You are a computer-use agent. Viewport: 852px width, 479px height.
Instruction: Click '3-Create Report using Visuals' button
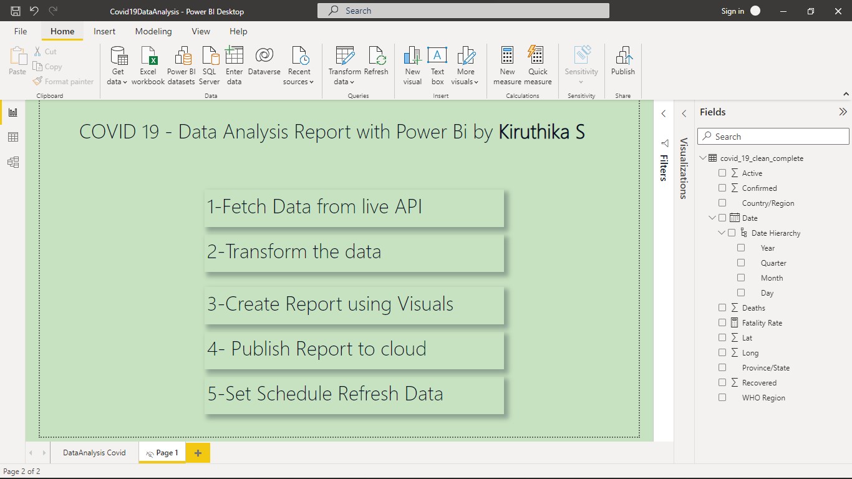click(x=354, y=305)
